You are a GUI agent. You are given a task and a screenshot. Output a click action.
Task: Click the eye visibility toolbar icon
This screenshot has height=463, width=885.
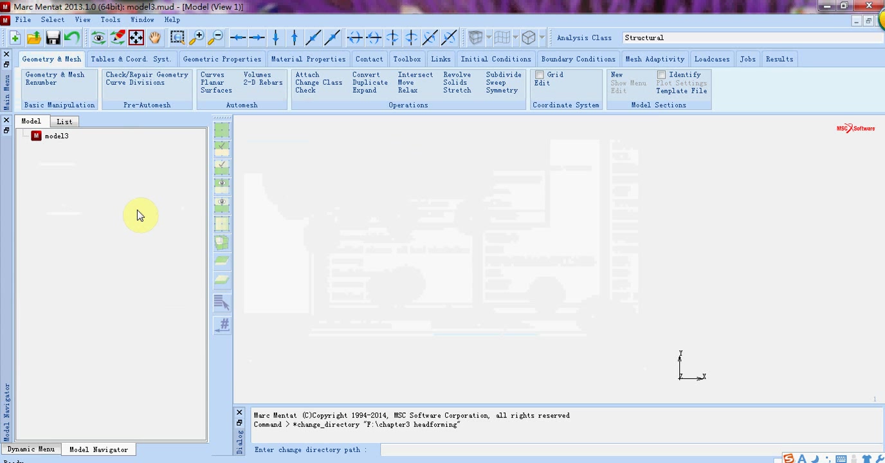[98, 38]
